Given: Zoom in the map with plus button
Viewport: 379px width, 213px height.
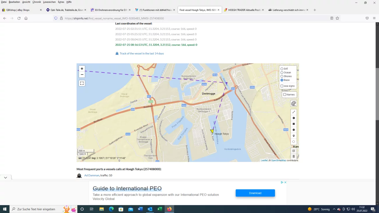Looking at the screenshot, I should (82, 69).
